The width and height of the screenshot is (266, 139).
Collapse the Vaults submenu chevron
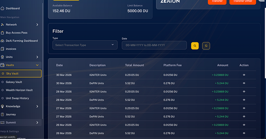click(x=37, y=65)
